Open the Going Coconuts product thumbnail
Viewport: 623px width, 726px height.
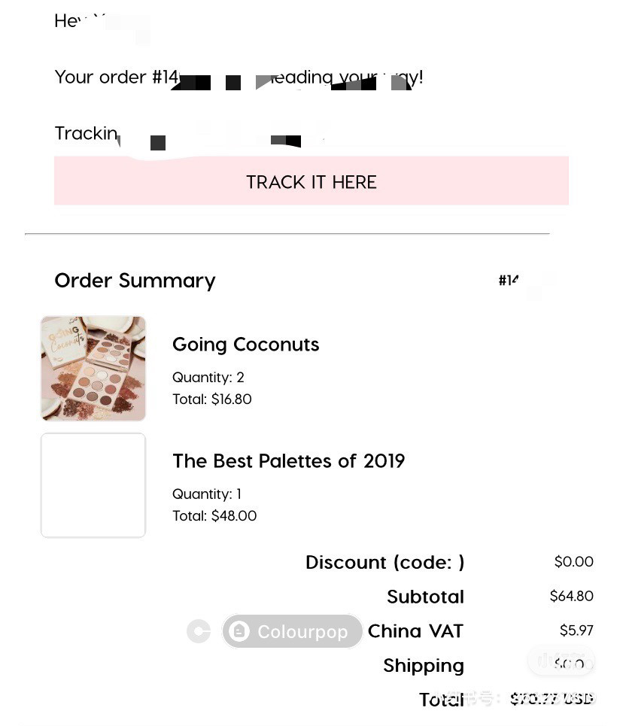pyautogui.click(x=93, y=369)
